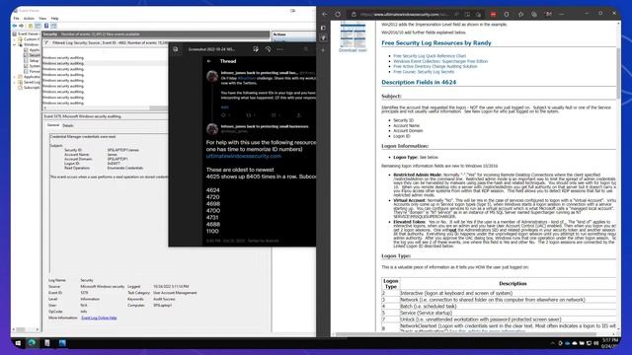This screenshot has height=355, width=632.
Task: Switch to the Details tab of event details
Action: [68, 125]
